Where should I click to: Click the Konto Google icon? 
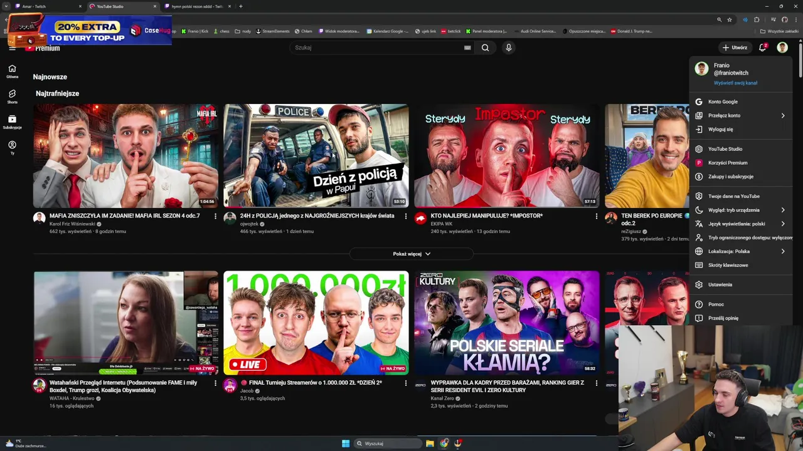[699, 101]
